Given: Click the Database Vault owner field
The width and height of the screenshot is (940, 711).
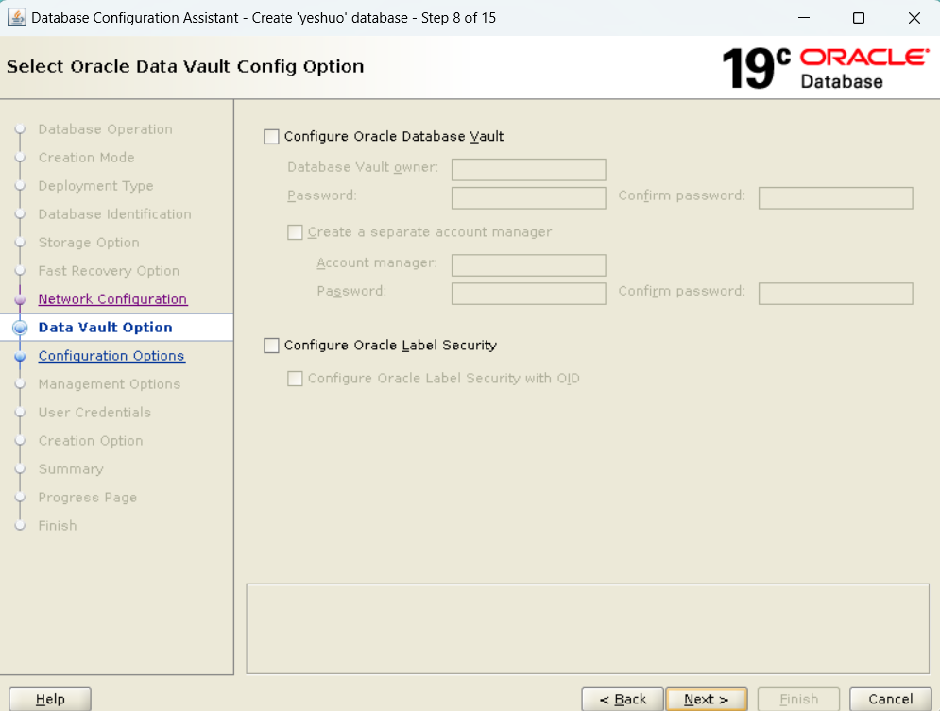Looking at the screenshot, I should (528, 170).
